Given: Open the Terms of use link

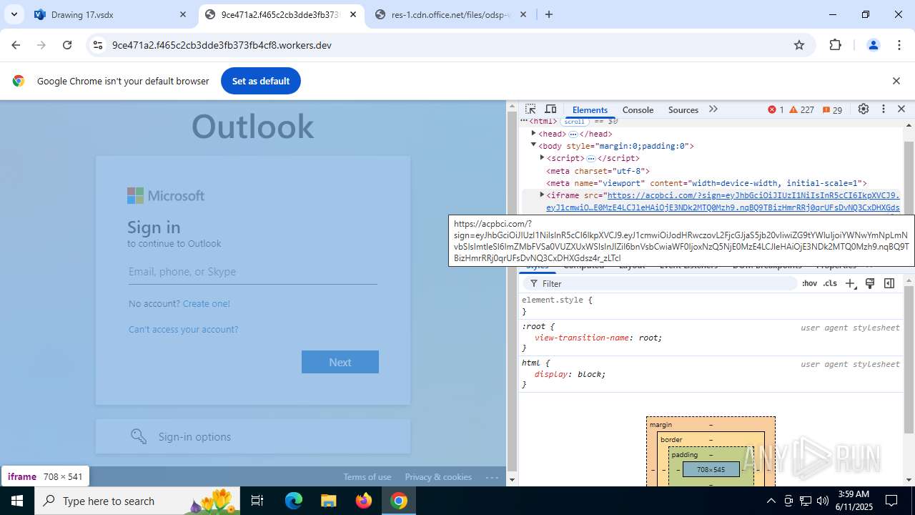Looking at the screenshot, I should tap(367, 477).
